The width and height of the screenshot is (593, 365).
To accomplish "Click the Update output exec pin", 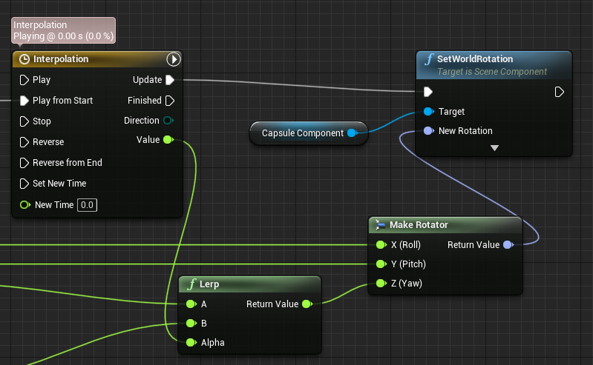I will tap(170, 80).
